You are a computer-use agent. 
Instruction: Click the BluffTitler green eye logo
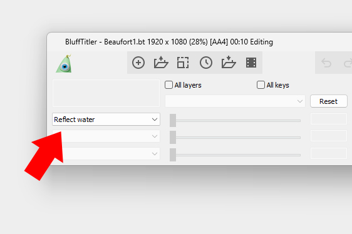pos(64,64)
